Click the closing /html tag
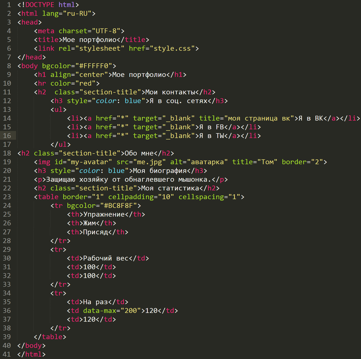The width and height of the screenshot is (361, 359). pyautogui.click(x=32, y=354)
